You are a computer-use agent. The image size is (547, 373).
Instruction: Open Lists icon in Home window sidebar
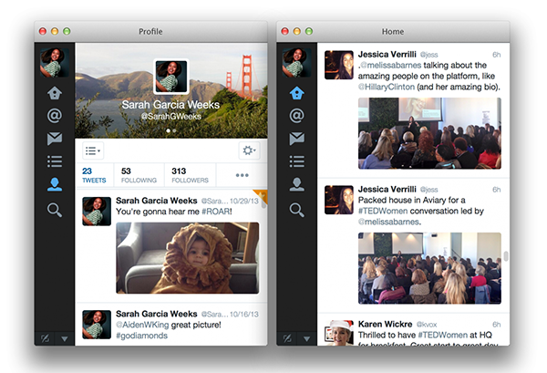point(296,161)
